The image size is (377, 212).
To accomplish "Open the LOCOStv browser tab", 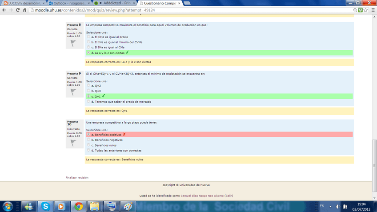I will (x=21, y=3).
